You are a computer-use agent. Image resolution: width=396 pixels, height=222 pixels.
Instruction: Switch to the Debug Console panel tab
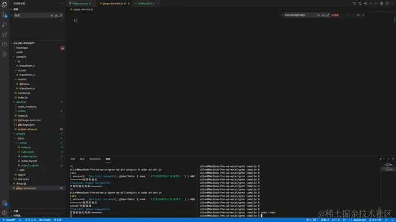point(95,159)
